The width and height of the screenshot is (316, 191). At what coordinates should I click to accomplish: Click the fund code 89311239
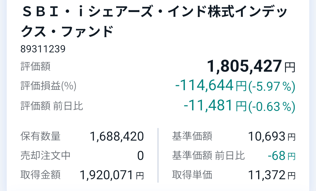tap(43, 49)
